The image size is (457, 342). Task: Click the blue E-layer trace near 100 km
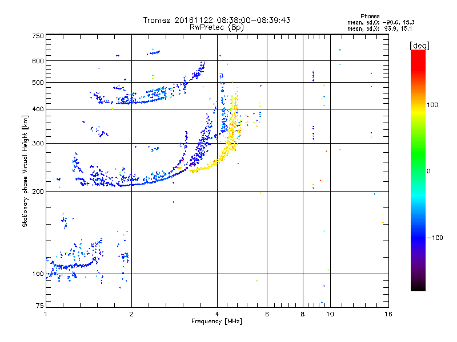pyautogui.click(x=73, y=266)
